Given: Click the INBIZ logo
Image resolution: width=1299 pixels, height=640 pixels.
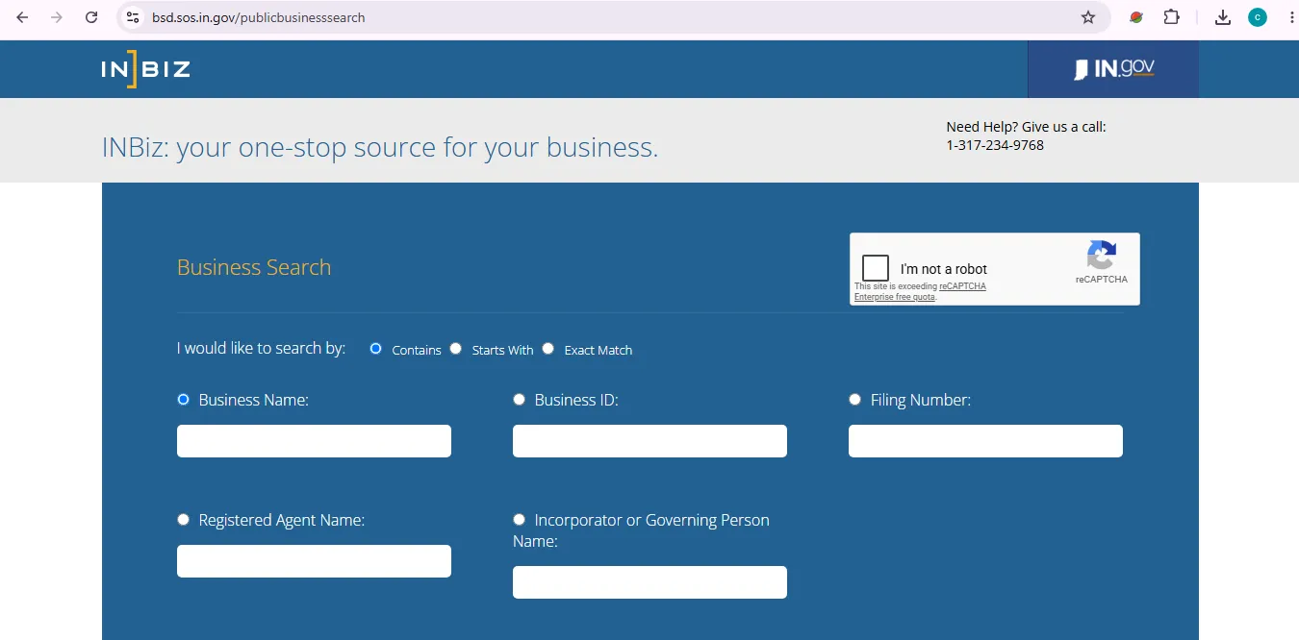Looking at the screenshot, I should pos(145,68).
